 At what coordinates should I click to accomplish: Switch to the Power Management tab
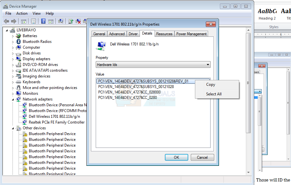click(x=191, y=34)
